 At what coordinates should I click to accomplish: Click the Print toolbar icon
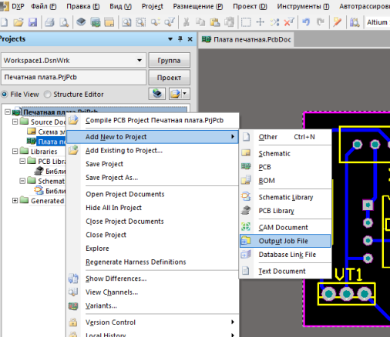coord(49,22)
